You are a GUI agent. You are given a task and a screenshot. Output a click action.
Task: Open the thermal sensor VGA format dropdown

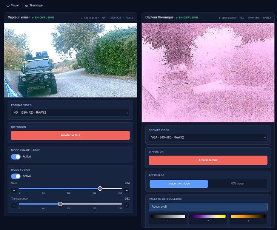[208, 137]
